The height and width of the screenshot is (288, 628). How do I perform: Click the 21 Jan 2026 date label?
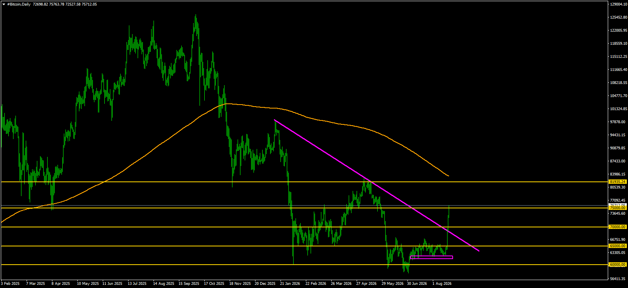coord(290,284)
